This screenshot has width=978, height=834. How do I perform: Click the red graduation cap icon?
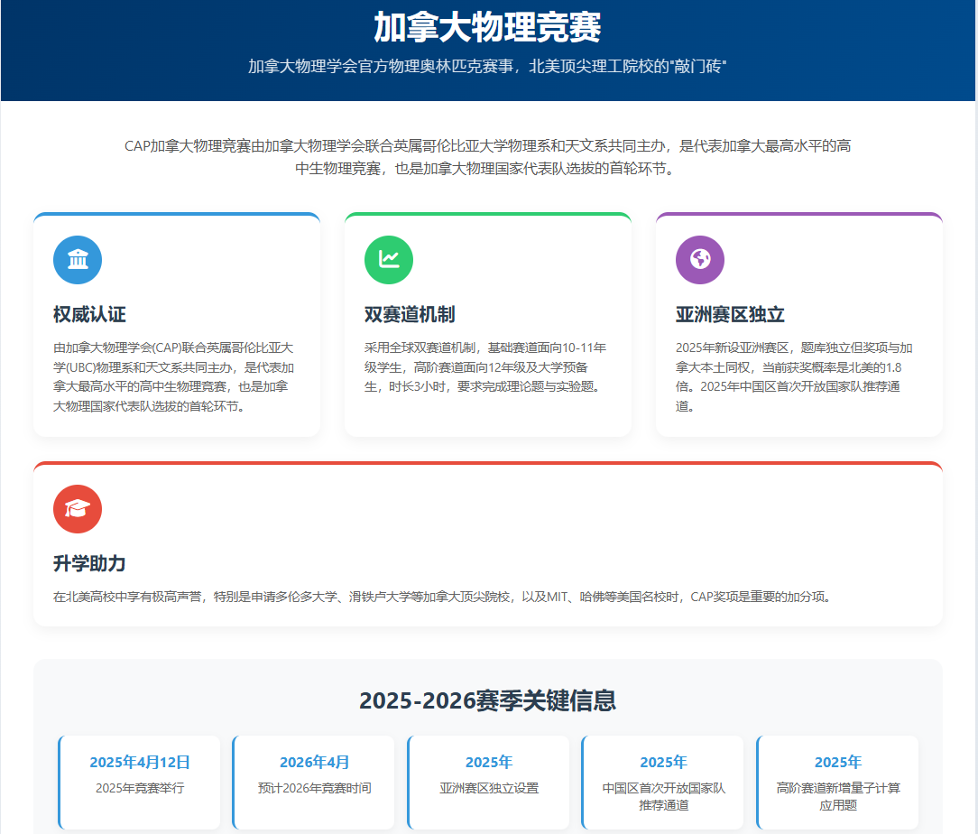tap(78, 509)
